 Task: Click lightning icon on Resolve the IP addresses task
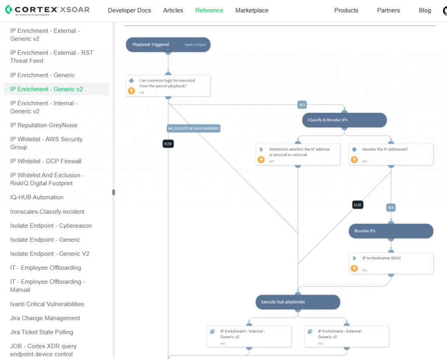(354, 160)
